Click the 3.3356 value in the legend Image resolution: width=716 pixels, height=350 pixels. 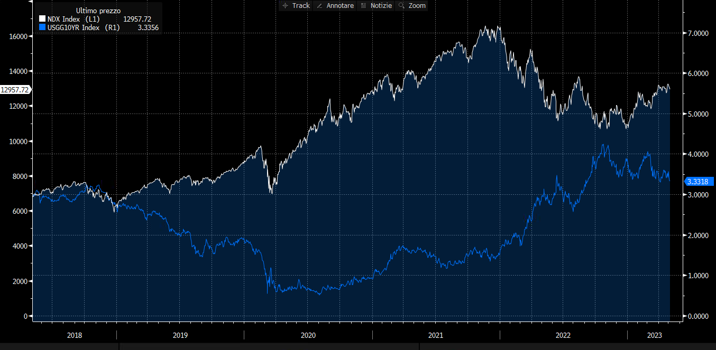(148, 27)
